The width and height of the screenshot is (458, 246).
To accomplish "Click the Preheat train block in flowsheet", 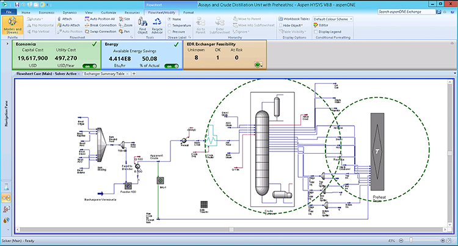I will 377,150.
